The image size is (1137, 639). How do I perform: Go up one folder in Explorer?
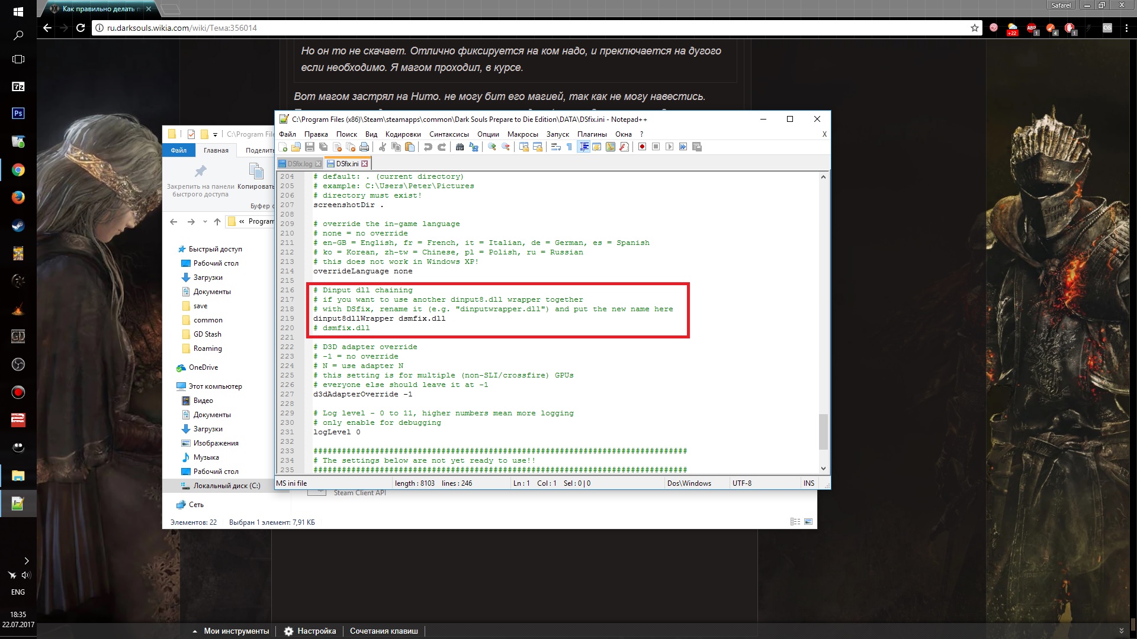217,222
